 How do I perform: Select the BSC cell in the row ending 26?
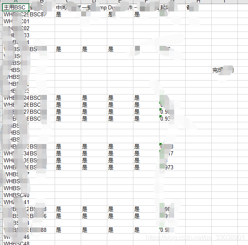coord(42,105)
